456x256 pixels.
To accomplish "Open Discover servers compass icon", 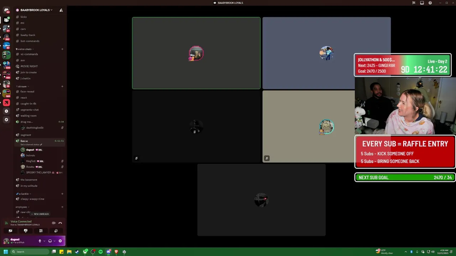I will pyautogui.click(x=6, y=119).
